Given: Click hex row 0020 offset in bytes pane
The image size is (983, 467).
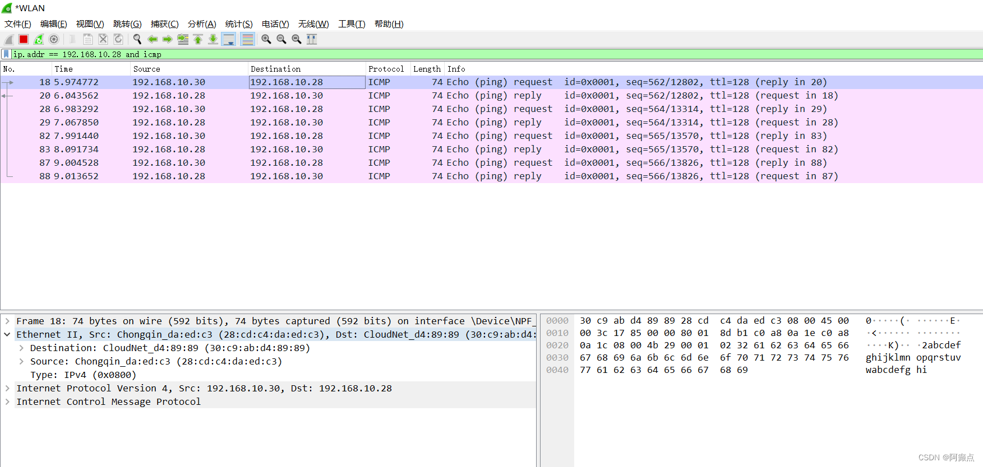Looking at the screenshot, I should point(557,345).
